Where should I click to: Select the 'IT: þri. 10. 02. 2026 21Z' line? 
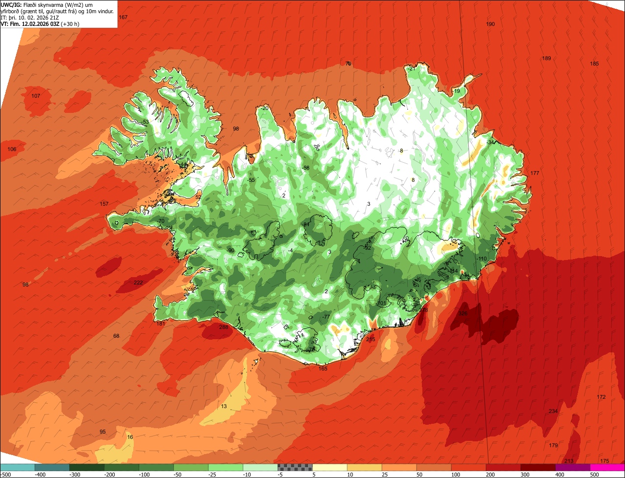tap(31, 18)
